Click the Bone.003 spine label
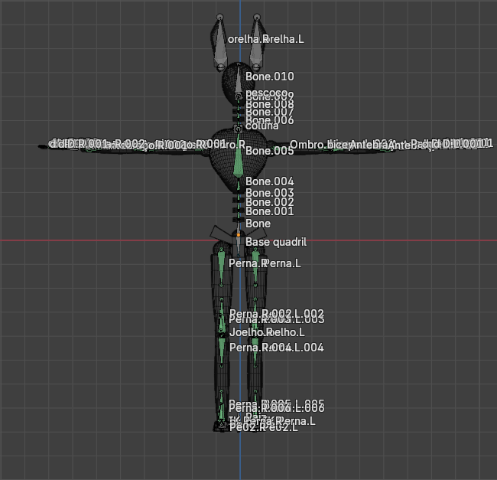This screenshot has width=497, height=480. click(x=269, y=192)
